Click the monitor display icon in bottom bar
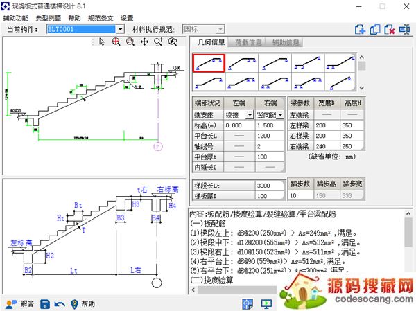The image size is (416, 311). coord(266,304)
